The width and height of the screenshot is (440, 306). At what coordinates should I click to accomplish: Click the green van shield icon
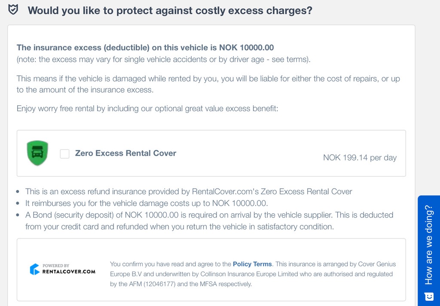pyautogui.click(x=37, y=153)
